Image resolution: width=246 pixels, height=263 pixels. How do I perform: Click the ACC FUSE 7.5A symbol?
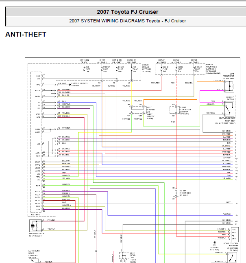84,69
